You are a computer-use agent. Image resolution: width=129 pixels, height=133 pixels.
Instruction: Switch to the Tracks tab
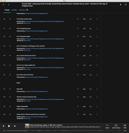click(7, 10)
